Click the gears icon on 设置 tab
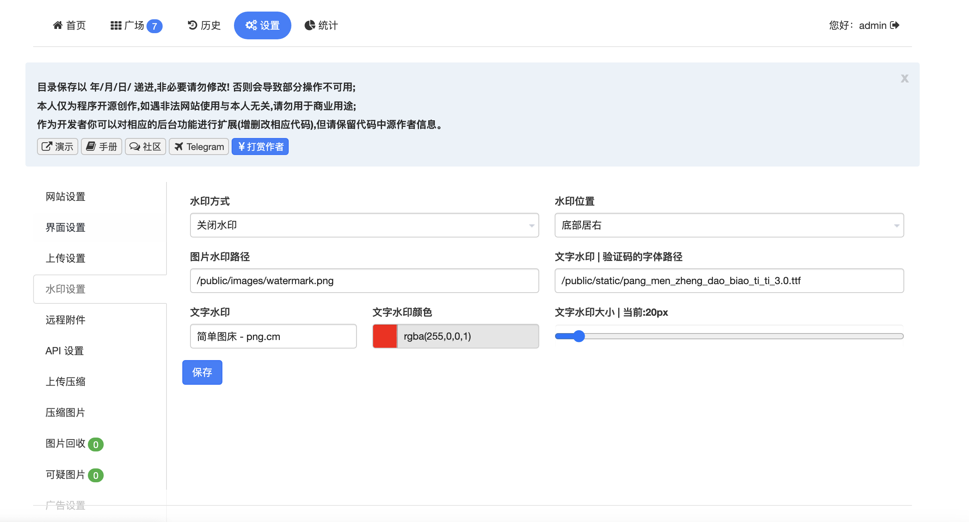Image resolution: width=969 pixels, height=522 pixels. tap(251, 25)
